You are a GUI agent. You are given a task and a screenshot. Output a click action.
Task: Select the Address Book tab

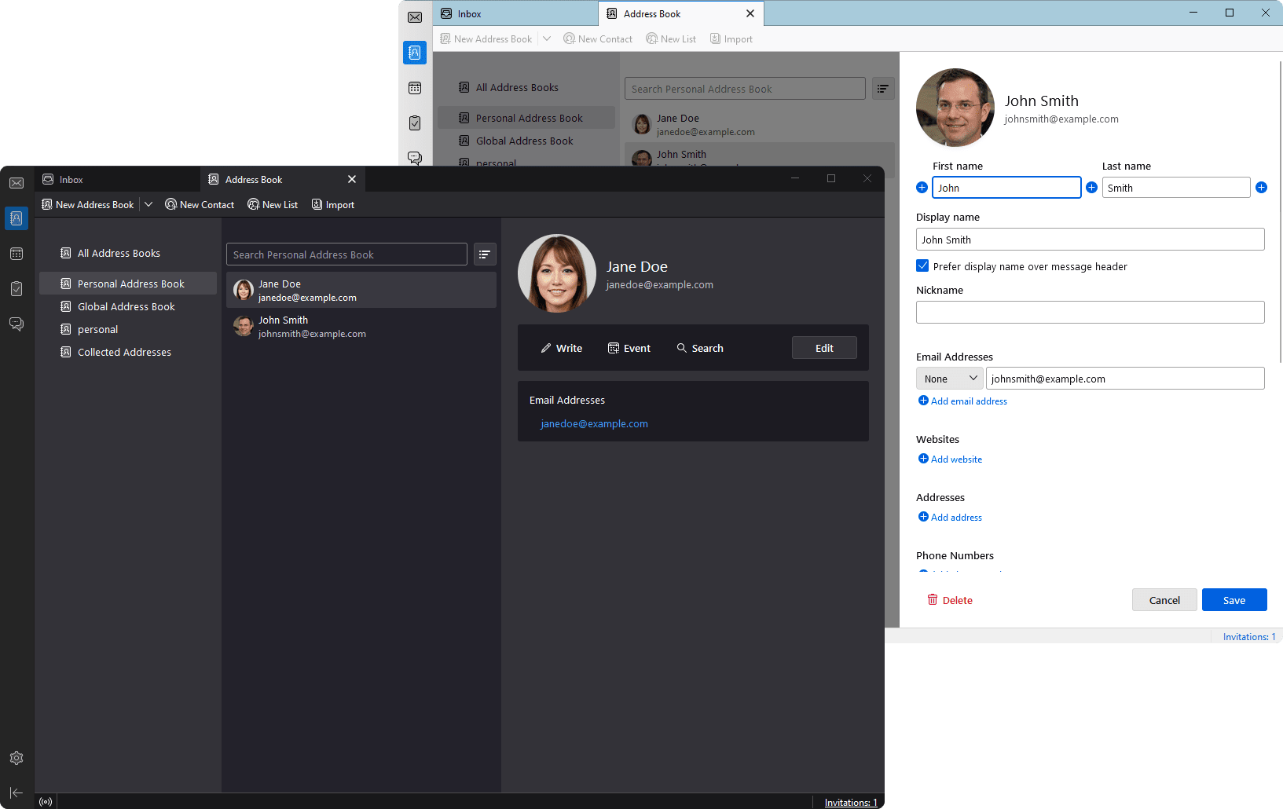[x=253, y=179]
